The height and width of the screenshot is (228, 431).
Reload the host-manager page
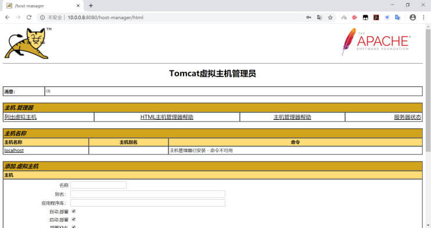[29, 17]
